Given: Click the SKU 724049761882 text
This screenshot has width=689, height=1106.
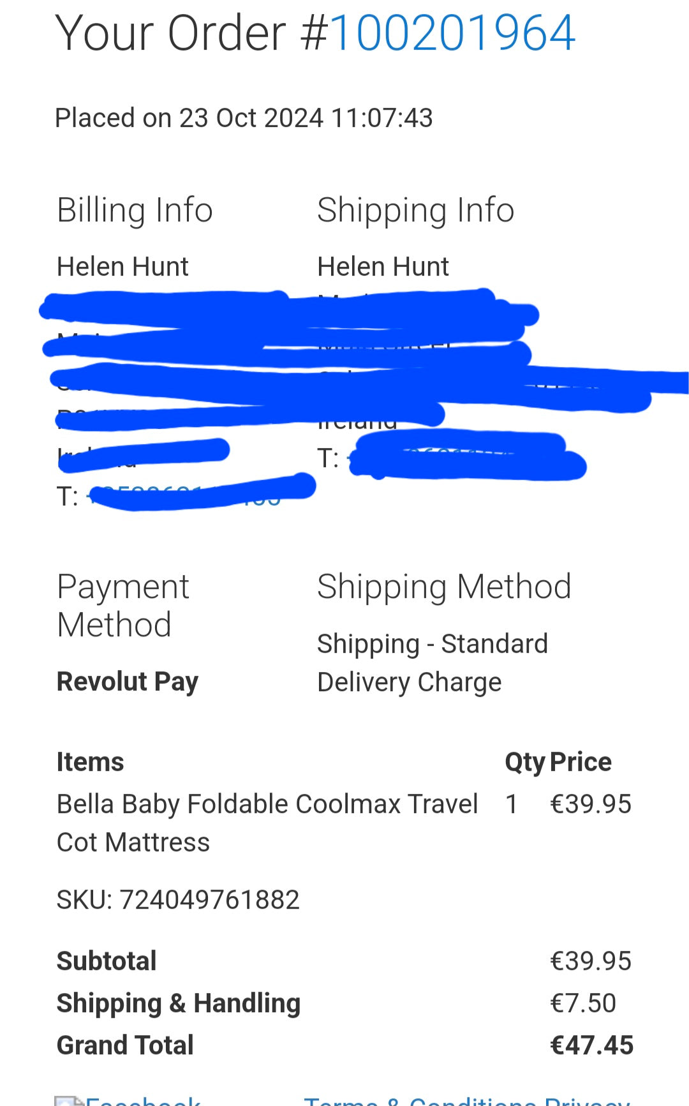Looking at the screenshot, I should (178, 900).
